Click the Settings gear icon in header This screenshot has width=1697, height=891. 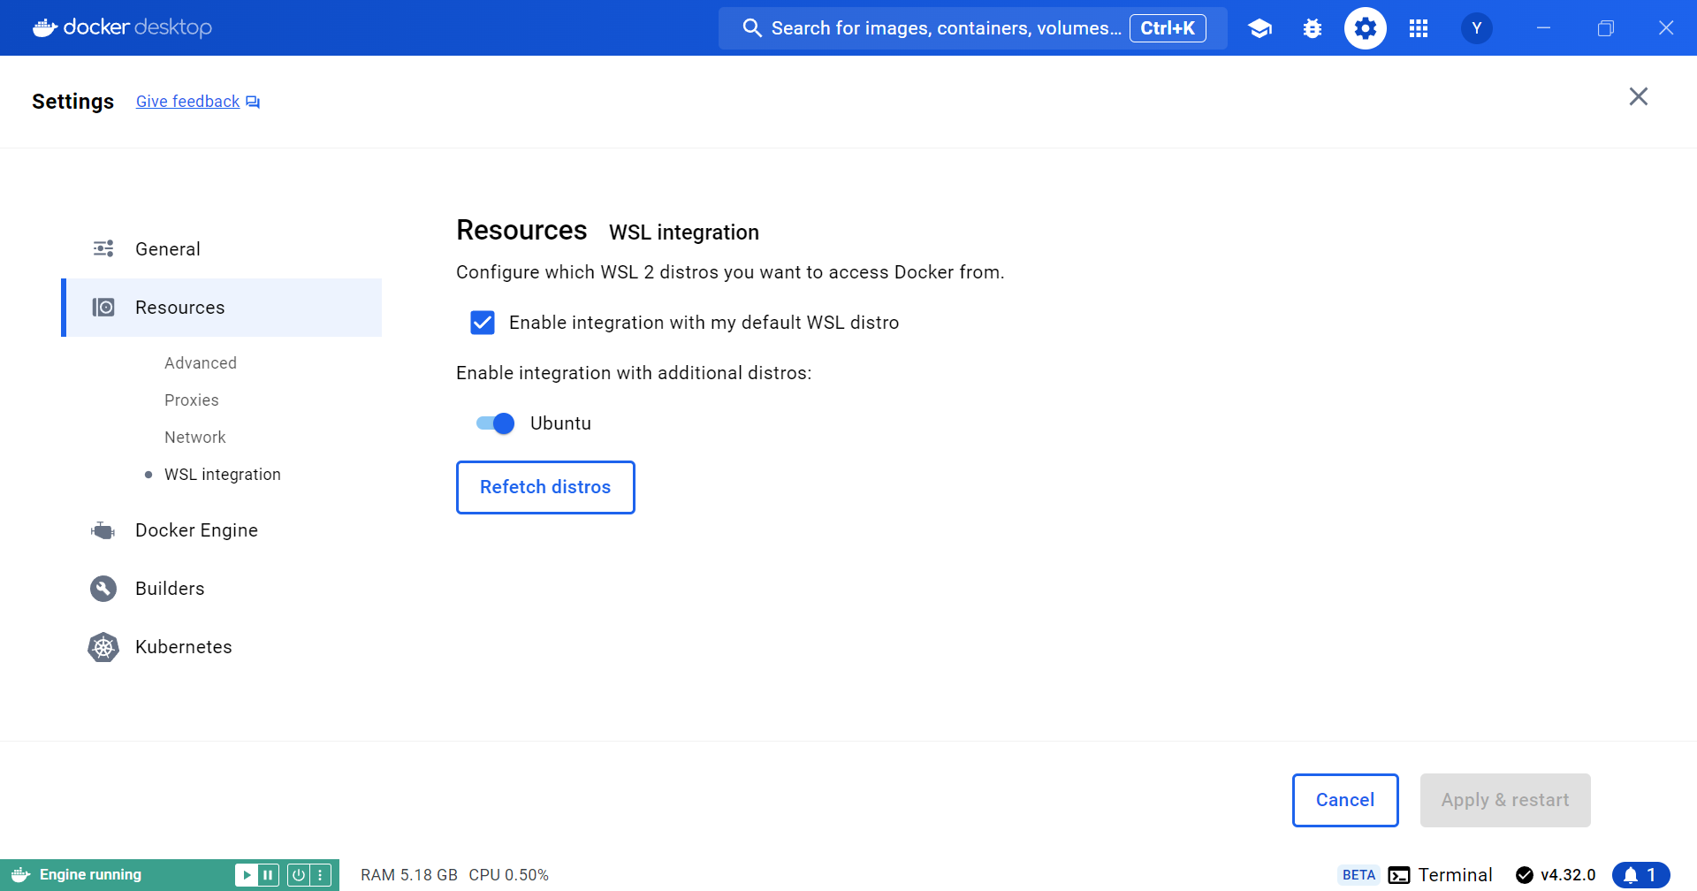1366,28
